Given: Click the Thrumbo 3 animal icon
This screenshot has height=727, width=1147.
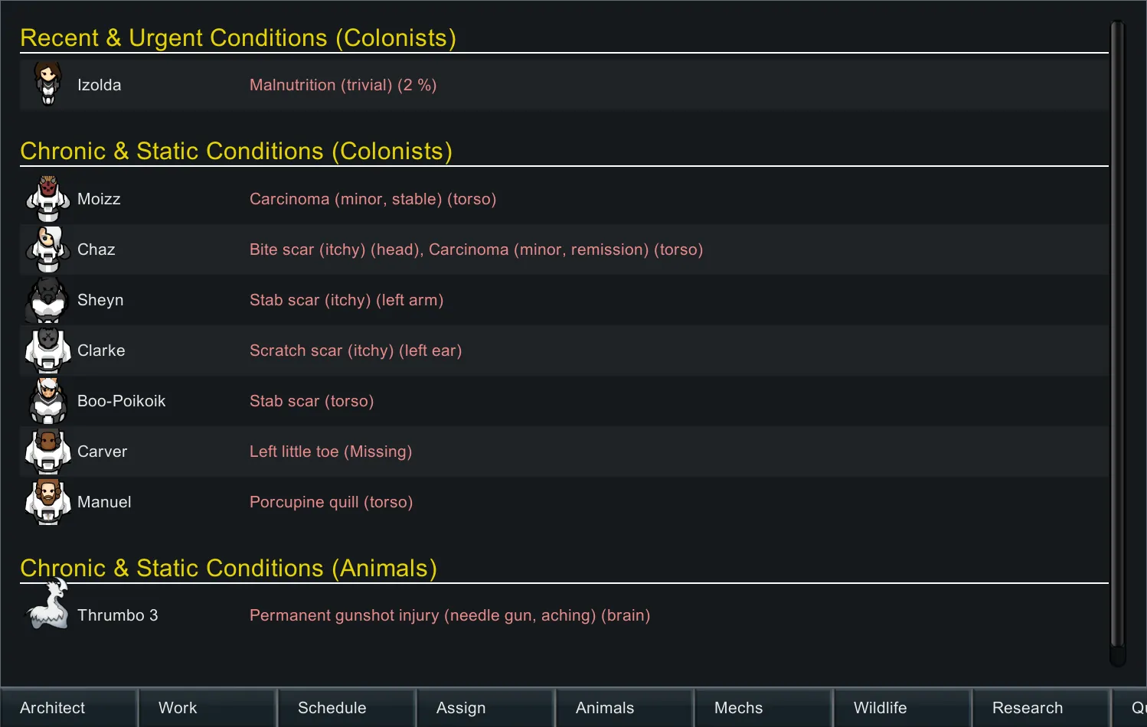Looking at the screenshot, I should click(48, 606).
